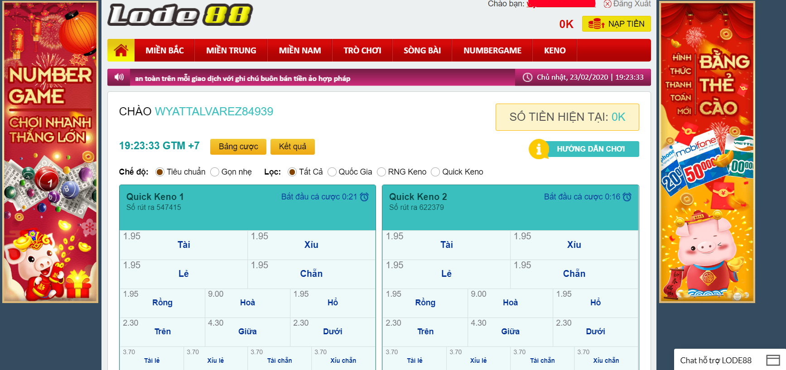Click the yellow info icon beside Hướng Dẫn Chơi

pyautogui.click(x=539, y=149)
